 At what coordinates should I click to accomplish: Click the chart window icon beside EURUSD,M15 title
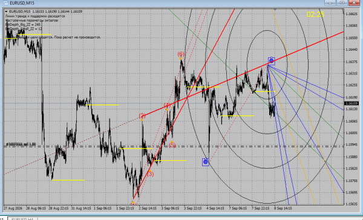(x=5, y=3)
